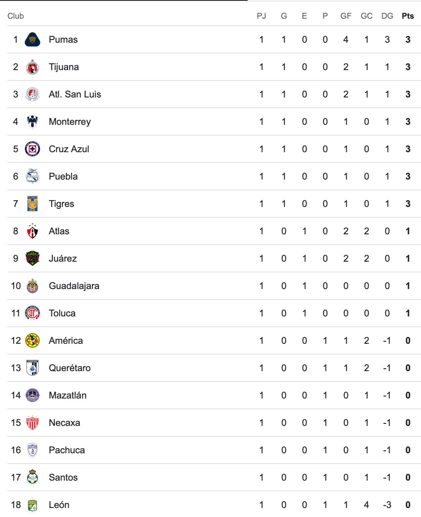Image resolution: width=421 pixels, height=517 pixels.
Task: Open the Monterrey team link
Action: tap(70, 121)
